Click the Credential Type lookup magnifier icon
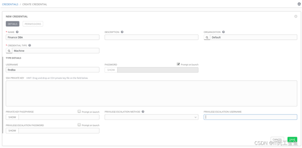Viewport: 302px width, 148px height. 9,51
